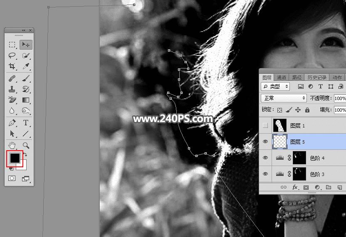Image resolution: width=346 pixels, height=237 pixels.
Task: Show the hidden 图层 1 layer
Action: 265,125
